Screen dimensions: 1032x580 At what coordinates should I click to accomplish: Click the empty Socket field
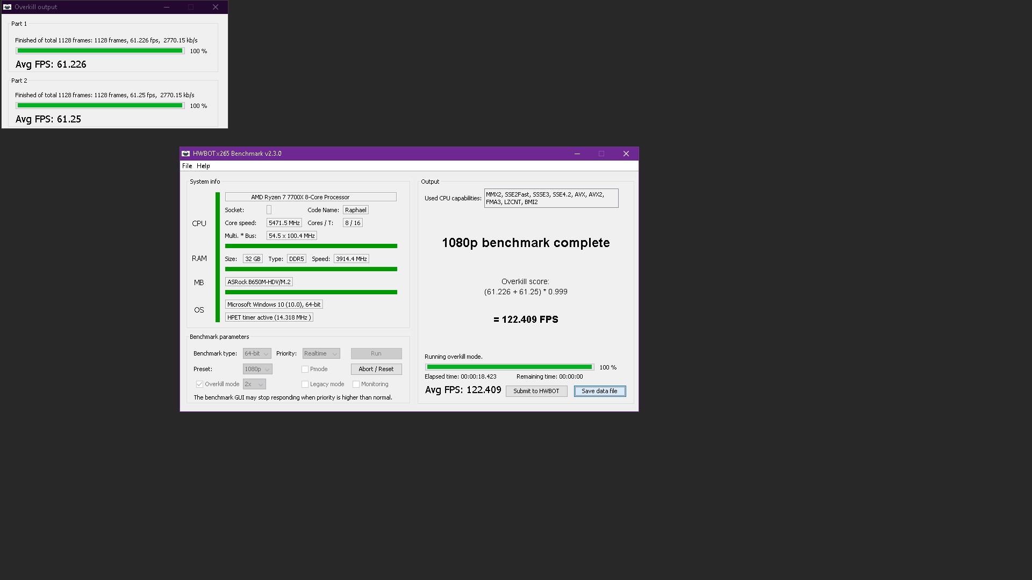tap(269, 210)
